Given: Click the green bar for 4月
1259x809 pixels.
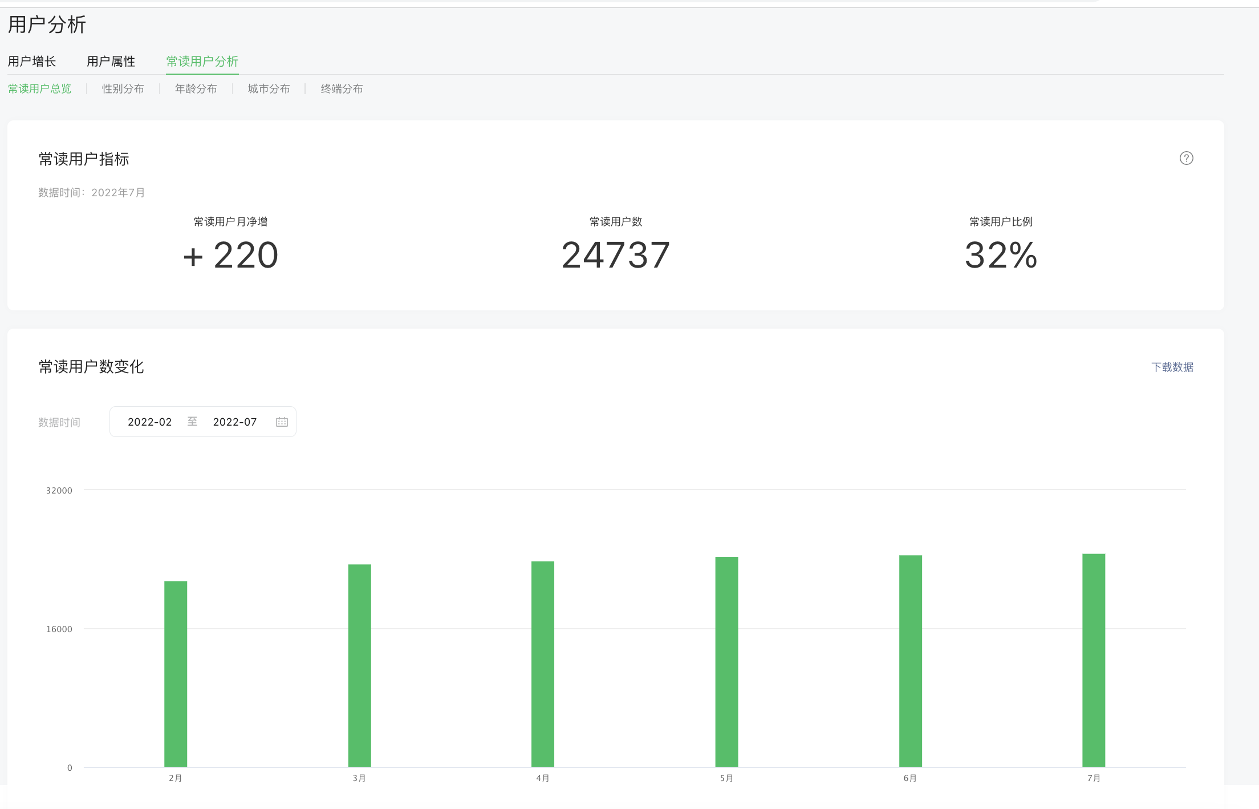Looking at the screenshot, I should [543, 664].
